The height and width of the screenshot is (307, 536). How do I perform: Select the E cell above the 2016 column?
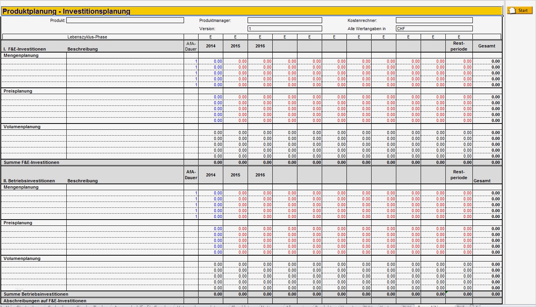[260, 36]
